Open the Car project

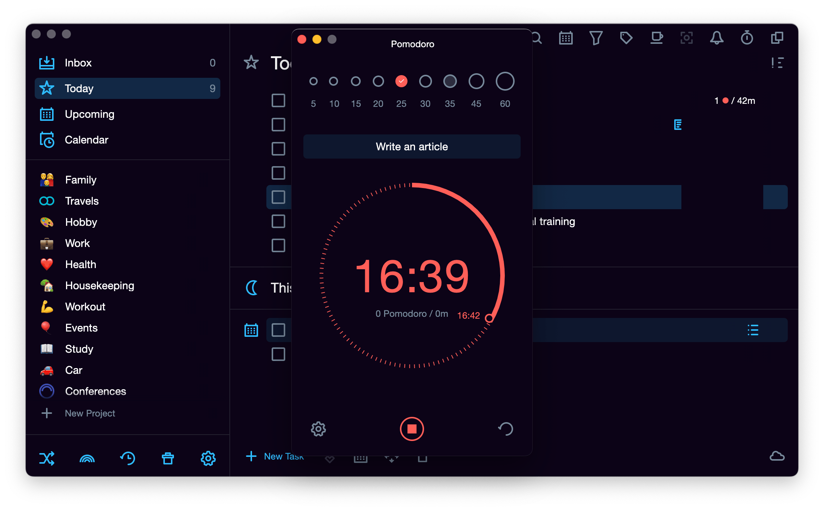[128, 370]
